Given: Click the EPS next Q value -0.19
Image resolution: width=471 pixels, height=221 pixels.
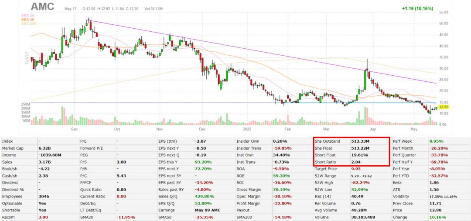Looking at the screenshot, I should click(x=200, y=155).
